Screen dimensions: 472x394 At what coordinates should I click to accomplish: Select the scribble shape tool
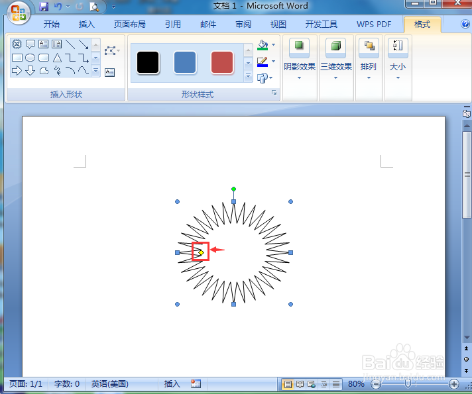tap(57, 71)
